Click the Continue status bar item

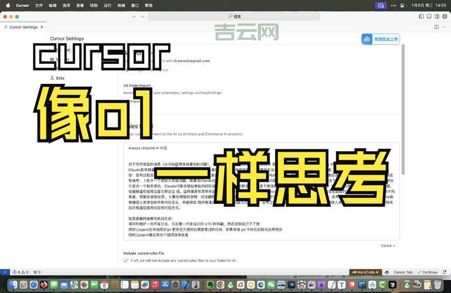tap(428, 272)
